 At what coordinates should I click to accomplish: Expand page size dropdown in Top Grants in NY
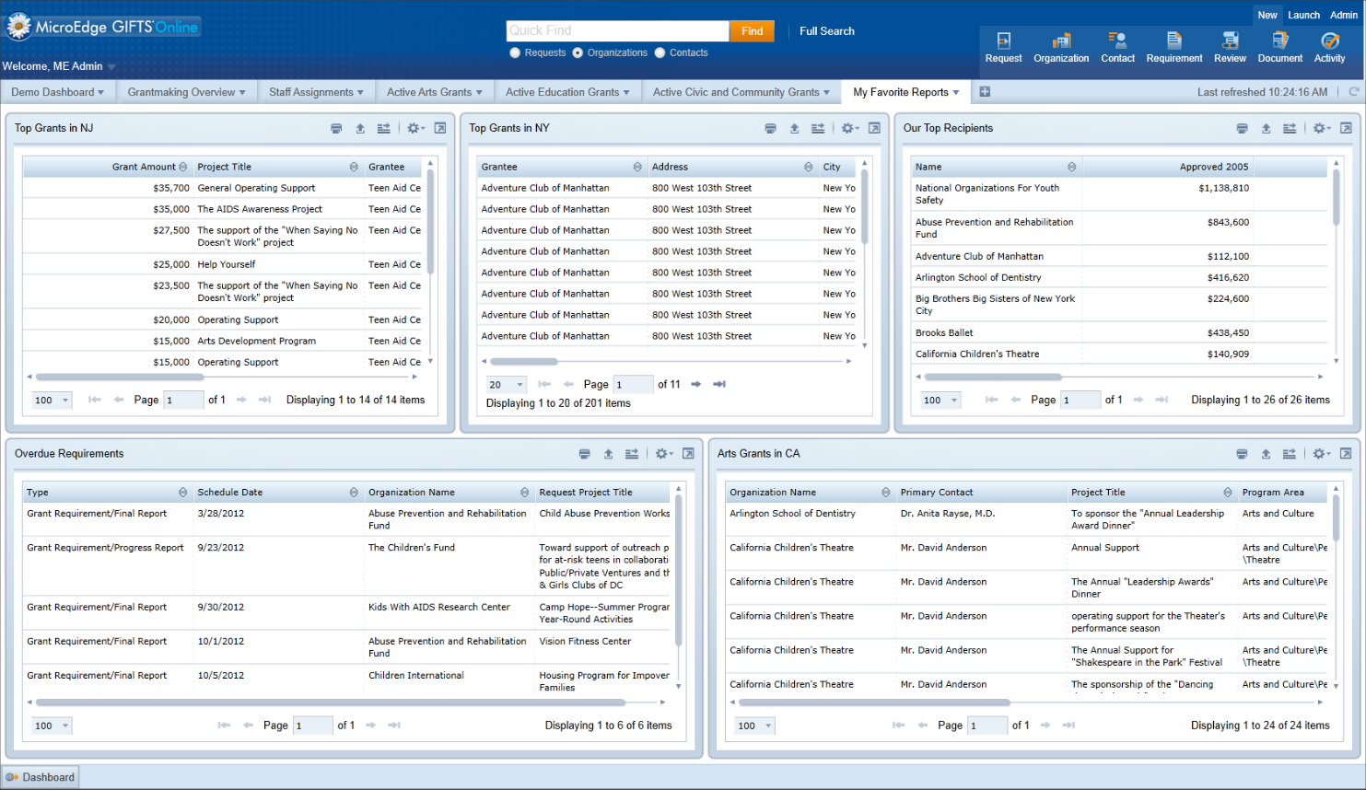520,385
